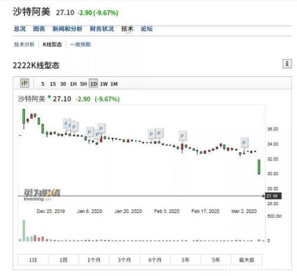
Task: Select the 5 minute interval
Action: (43, 84)
